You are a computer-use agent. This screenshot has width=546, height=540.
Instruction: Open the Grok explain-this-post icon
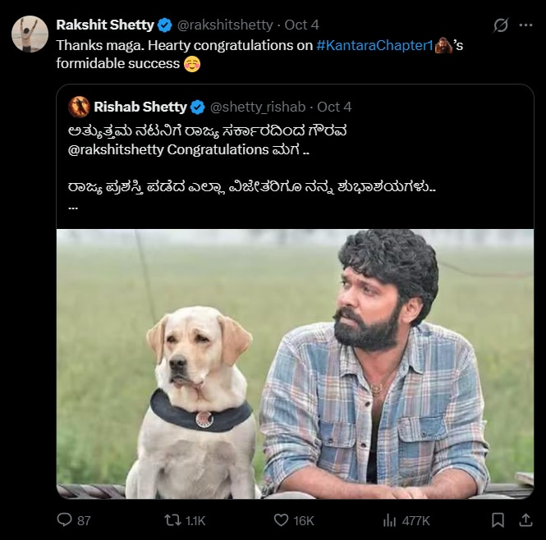tap(500, 25)
